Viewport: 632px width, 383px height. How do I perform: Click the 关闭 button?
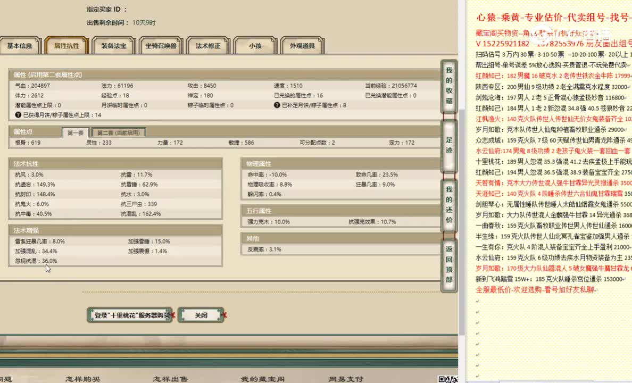201,315
